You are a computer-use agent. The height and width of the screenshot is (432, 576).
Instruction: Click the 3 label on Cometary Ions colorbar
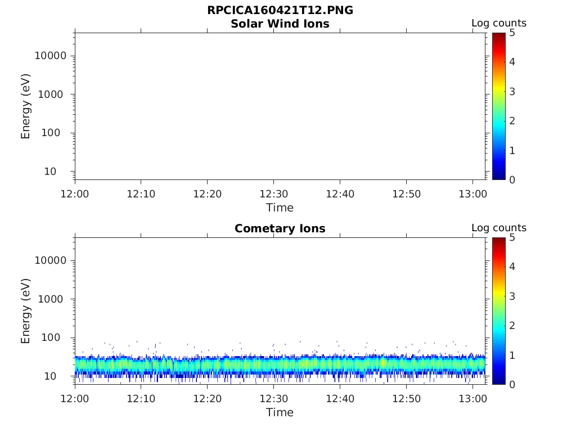coord(512,296)
